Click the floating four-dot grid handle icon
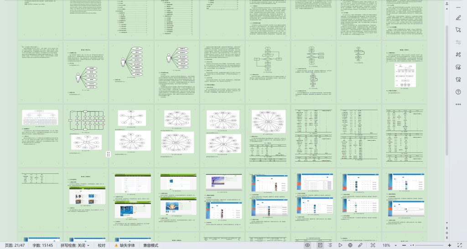The height and width of the screenshot is (249, 467). tap(108, 154)
